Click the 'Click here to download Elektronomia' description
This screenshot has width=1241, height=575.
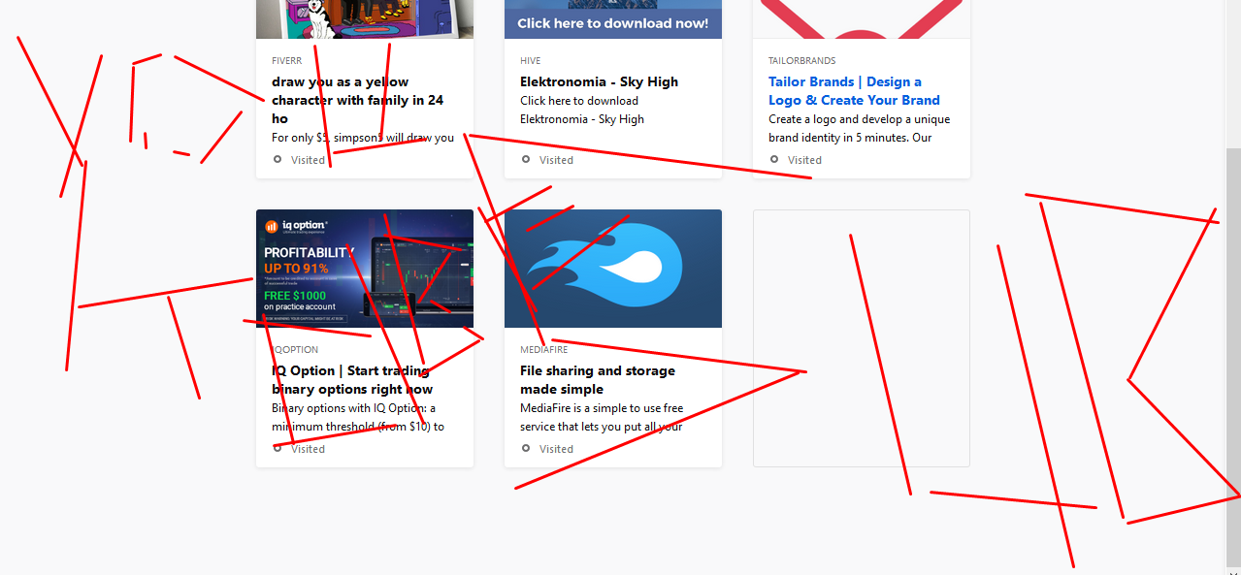click(x=582, y=110)
